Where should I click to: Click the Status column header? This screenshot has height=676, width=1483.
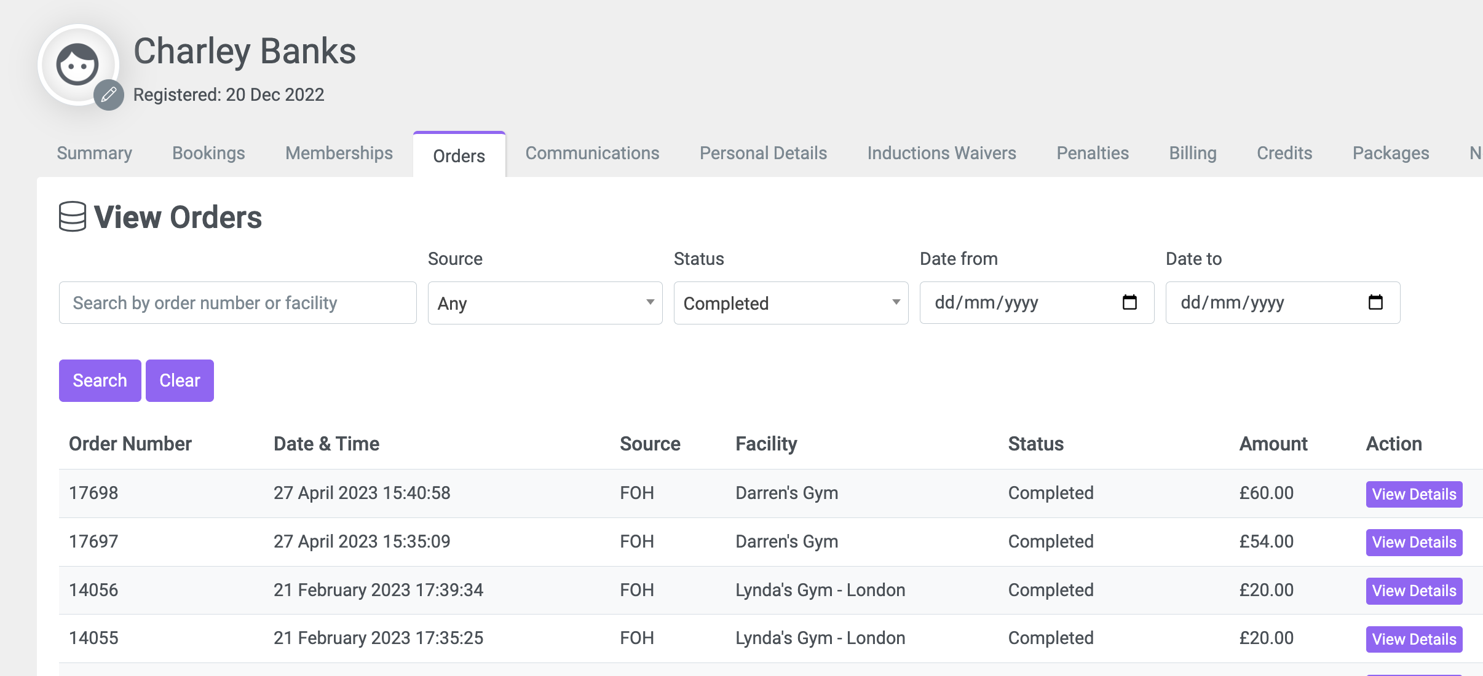[x=1036, y=444]
